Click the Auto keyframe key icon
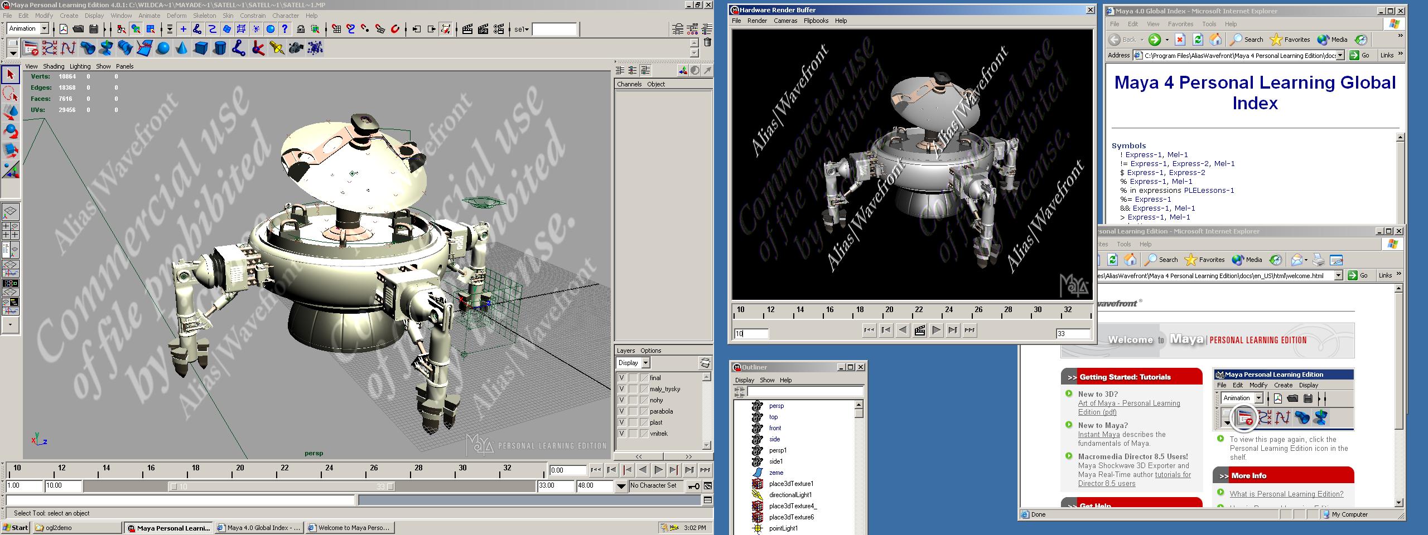Screen dimensions: 1428x535 (693, 486)
